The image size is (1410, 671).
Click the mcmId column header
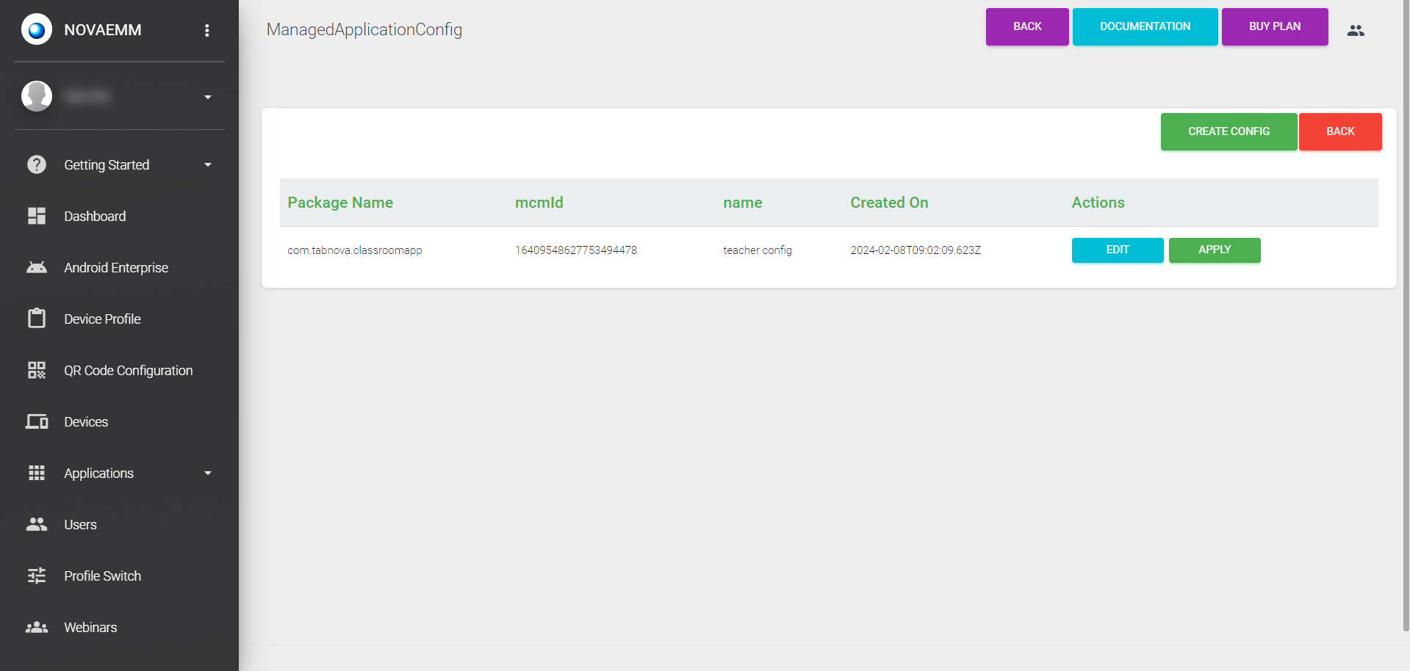coord(539,203)
